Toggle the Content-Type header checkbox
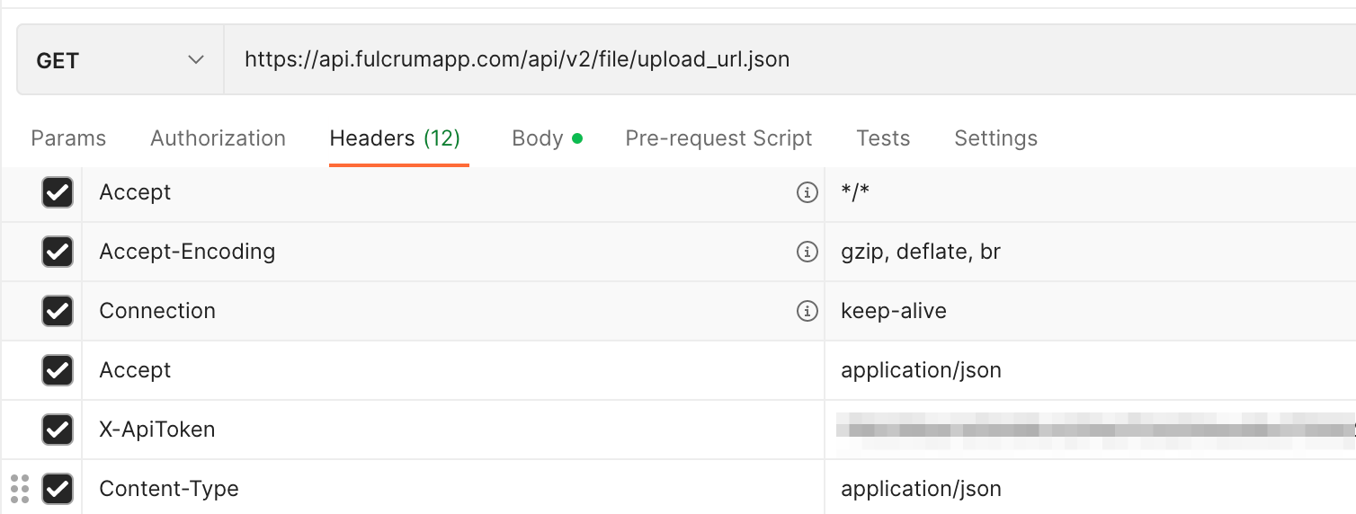 pyautogui.click(x=58, y=489)
